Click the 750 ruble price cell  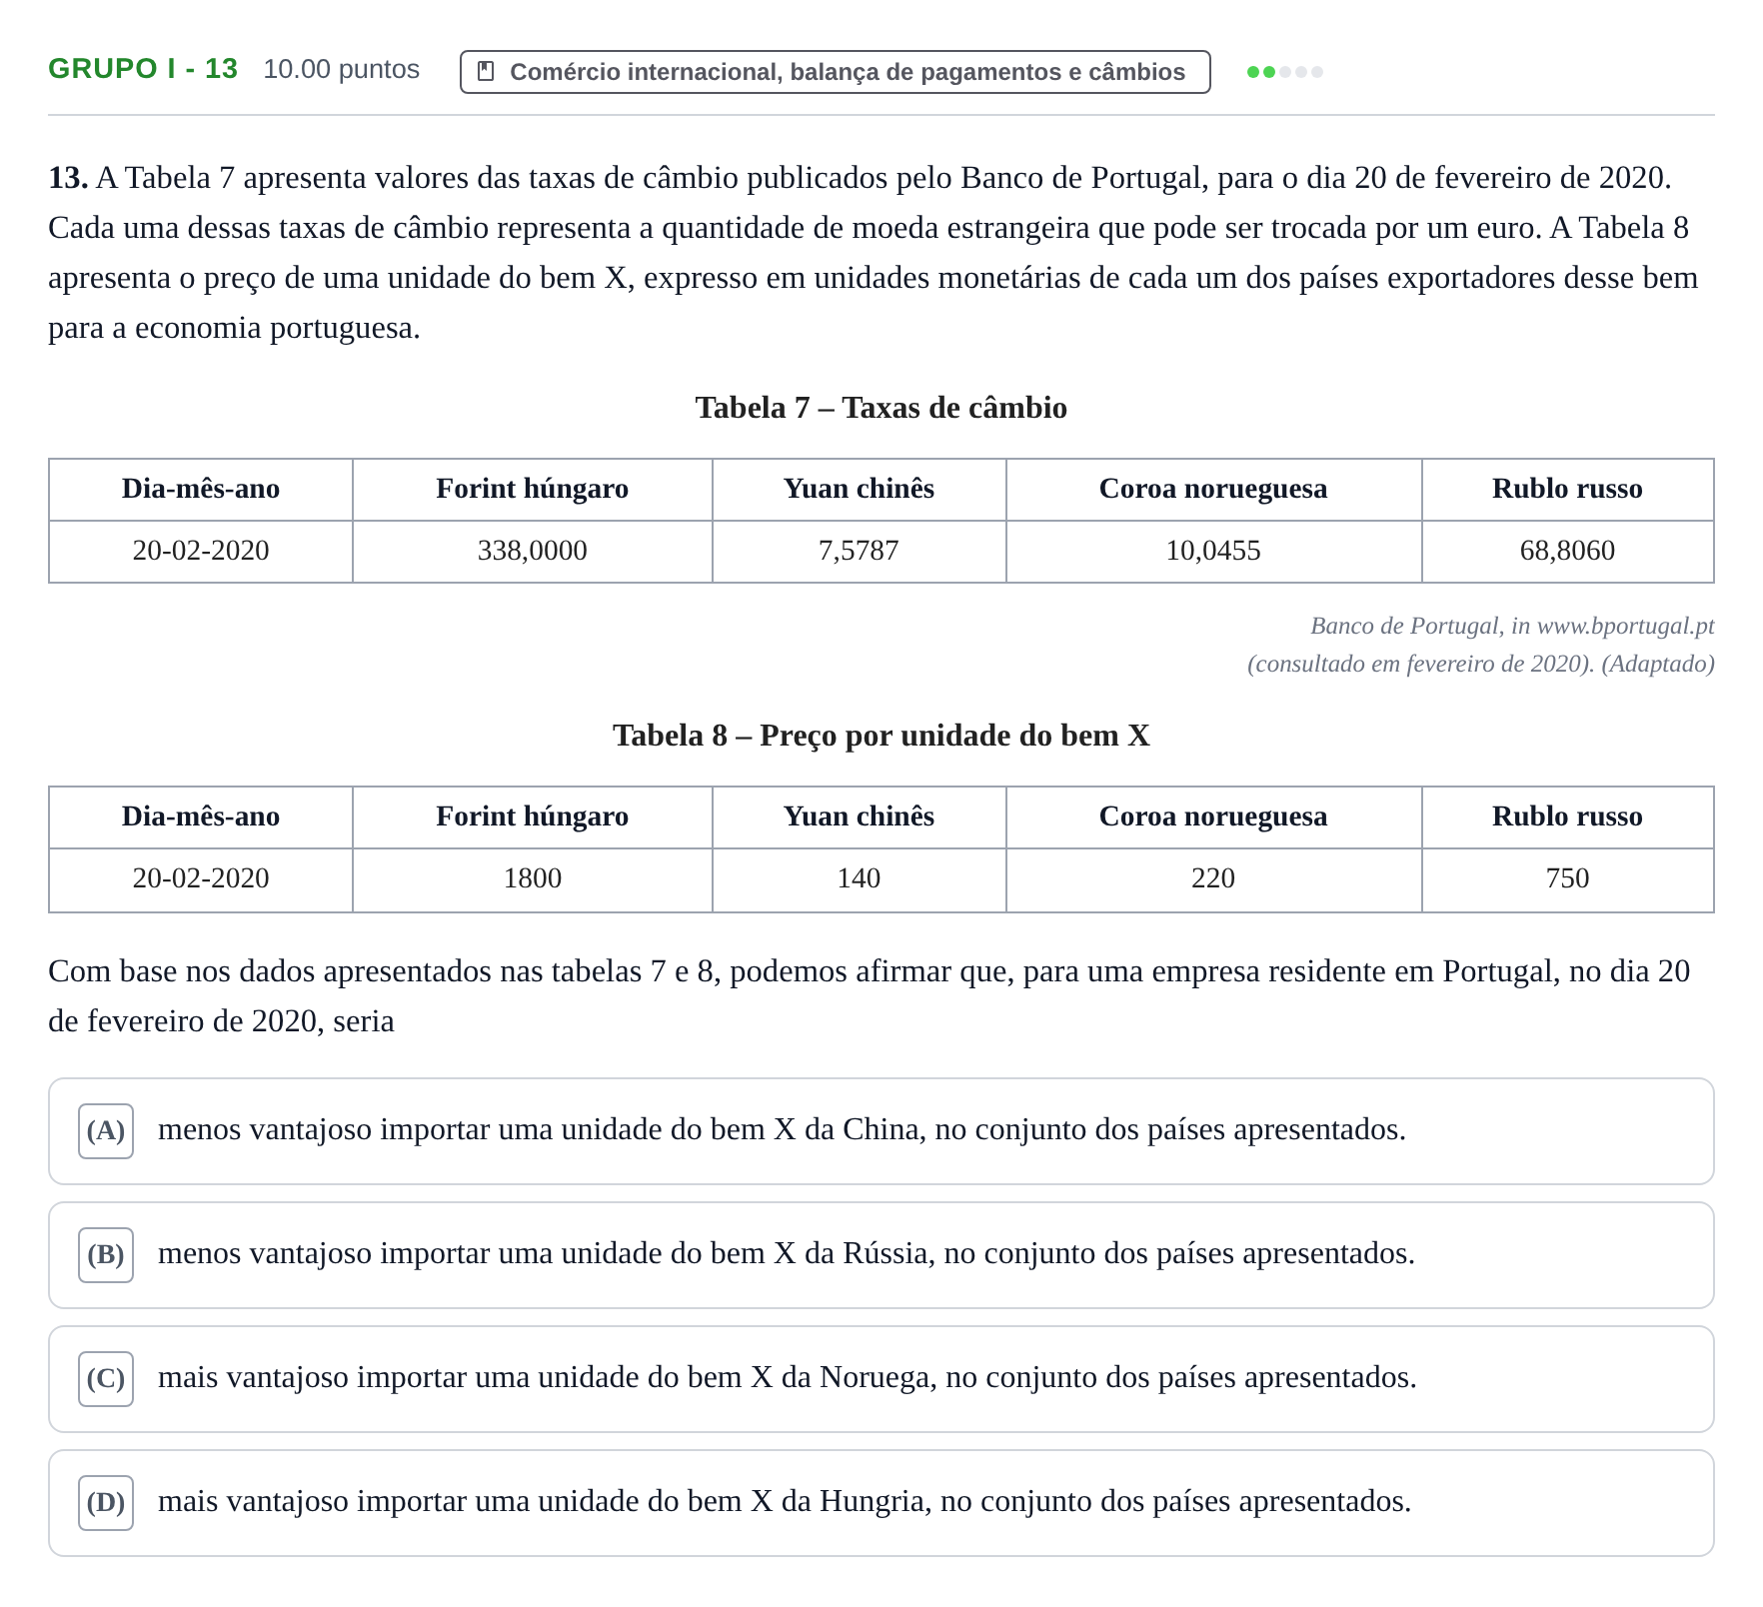click(x=1567, y=878)
